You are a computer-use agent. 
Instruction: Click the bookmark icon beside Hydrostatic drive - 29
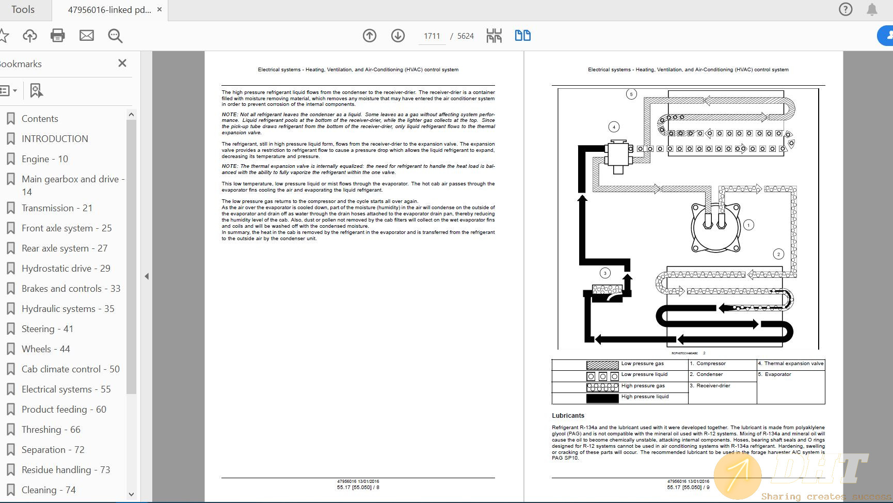10,268
